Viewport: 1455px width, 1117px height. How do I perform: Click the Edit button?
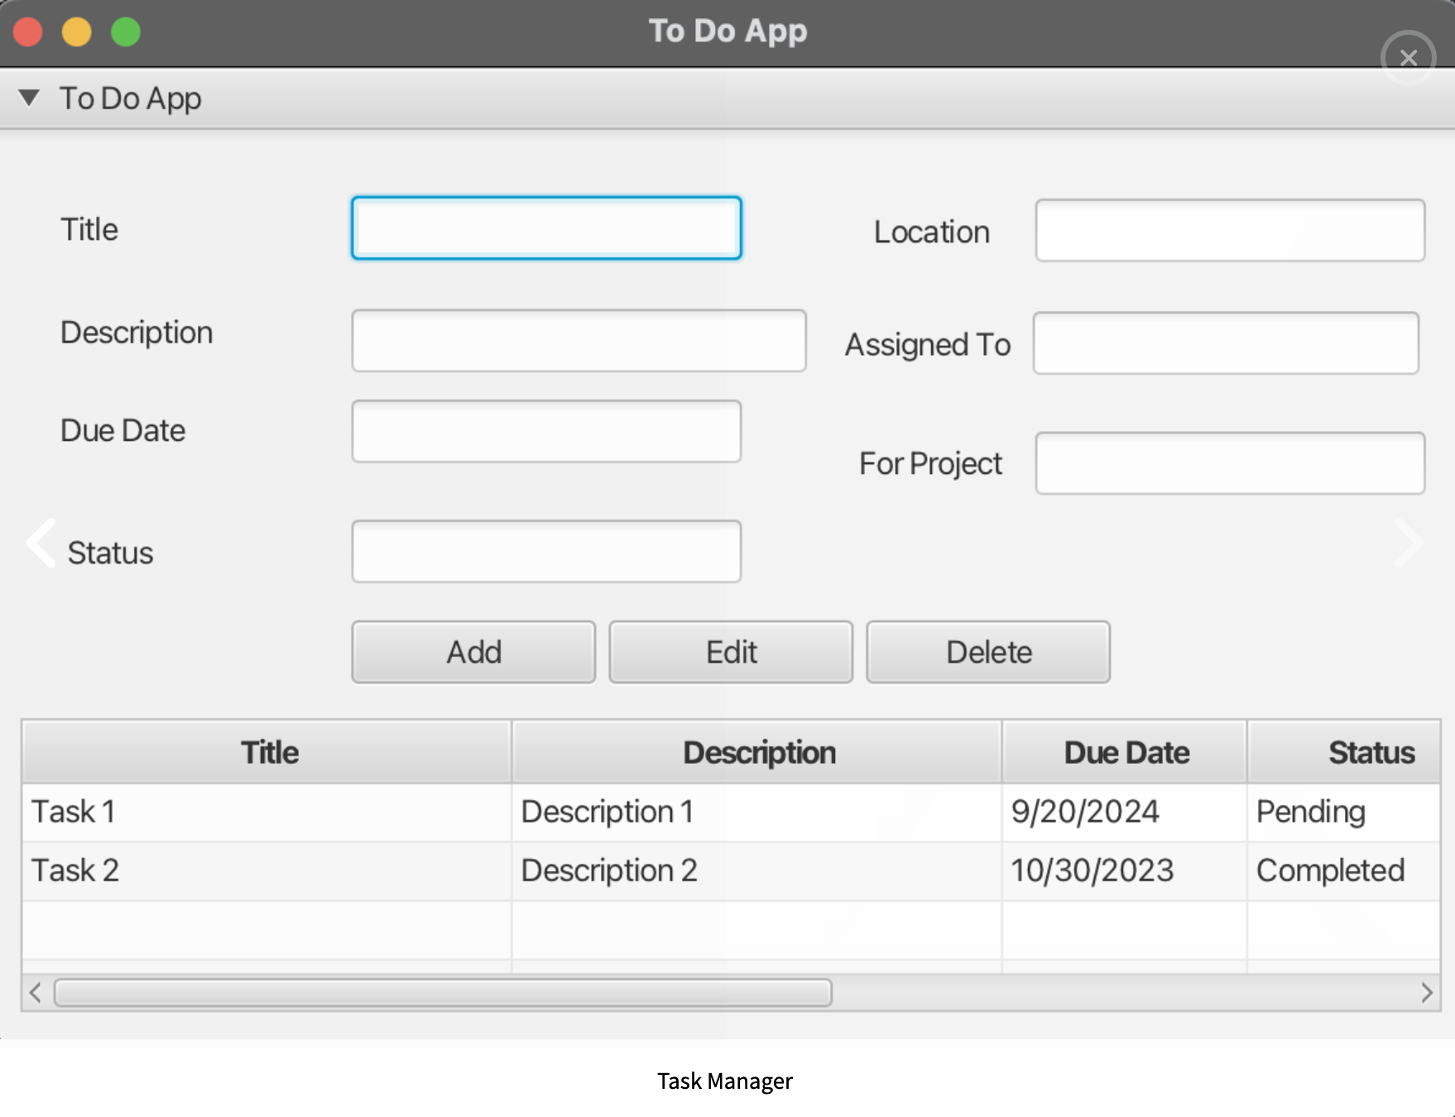[731, 651]
